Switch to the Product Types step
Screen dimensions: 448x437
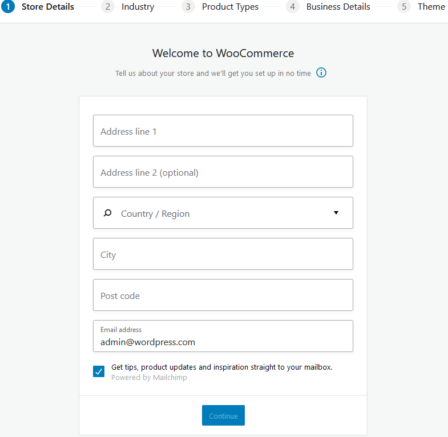point(230,7)
